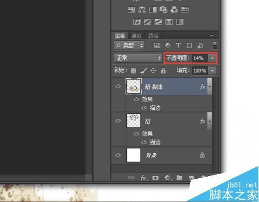
Task: Lock transparent pixels of the layer
Action: (134, 71)
